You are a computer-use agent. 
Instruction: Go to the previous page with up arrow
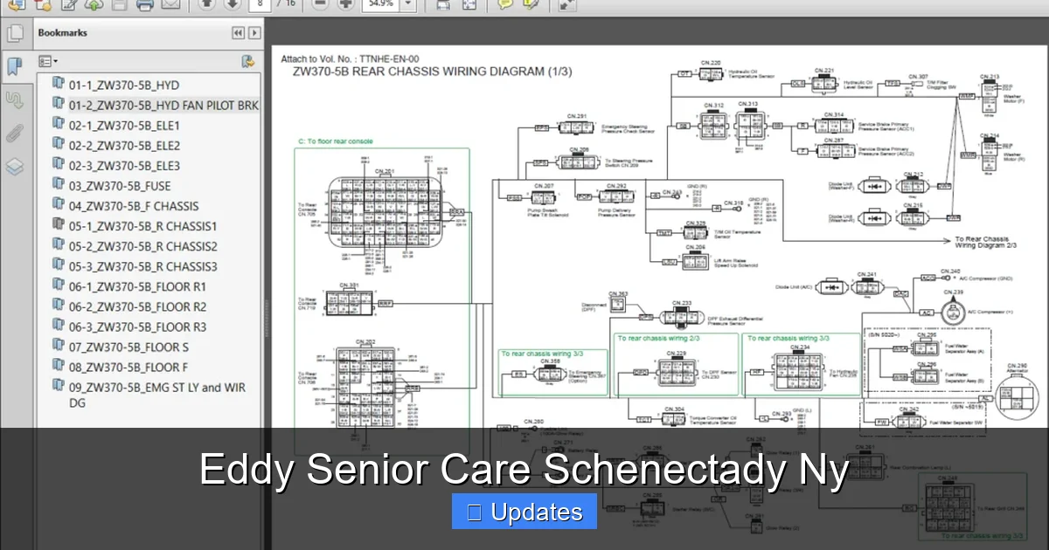(205, 5)
